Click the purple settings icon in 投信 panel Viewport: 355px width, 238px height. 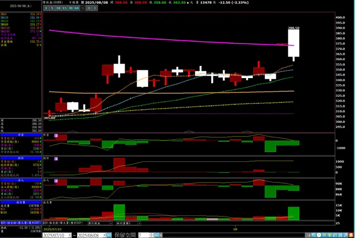[56, 159]
